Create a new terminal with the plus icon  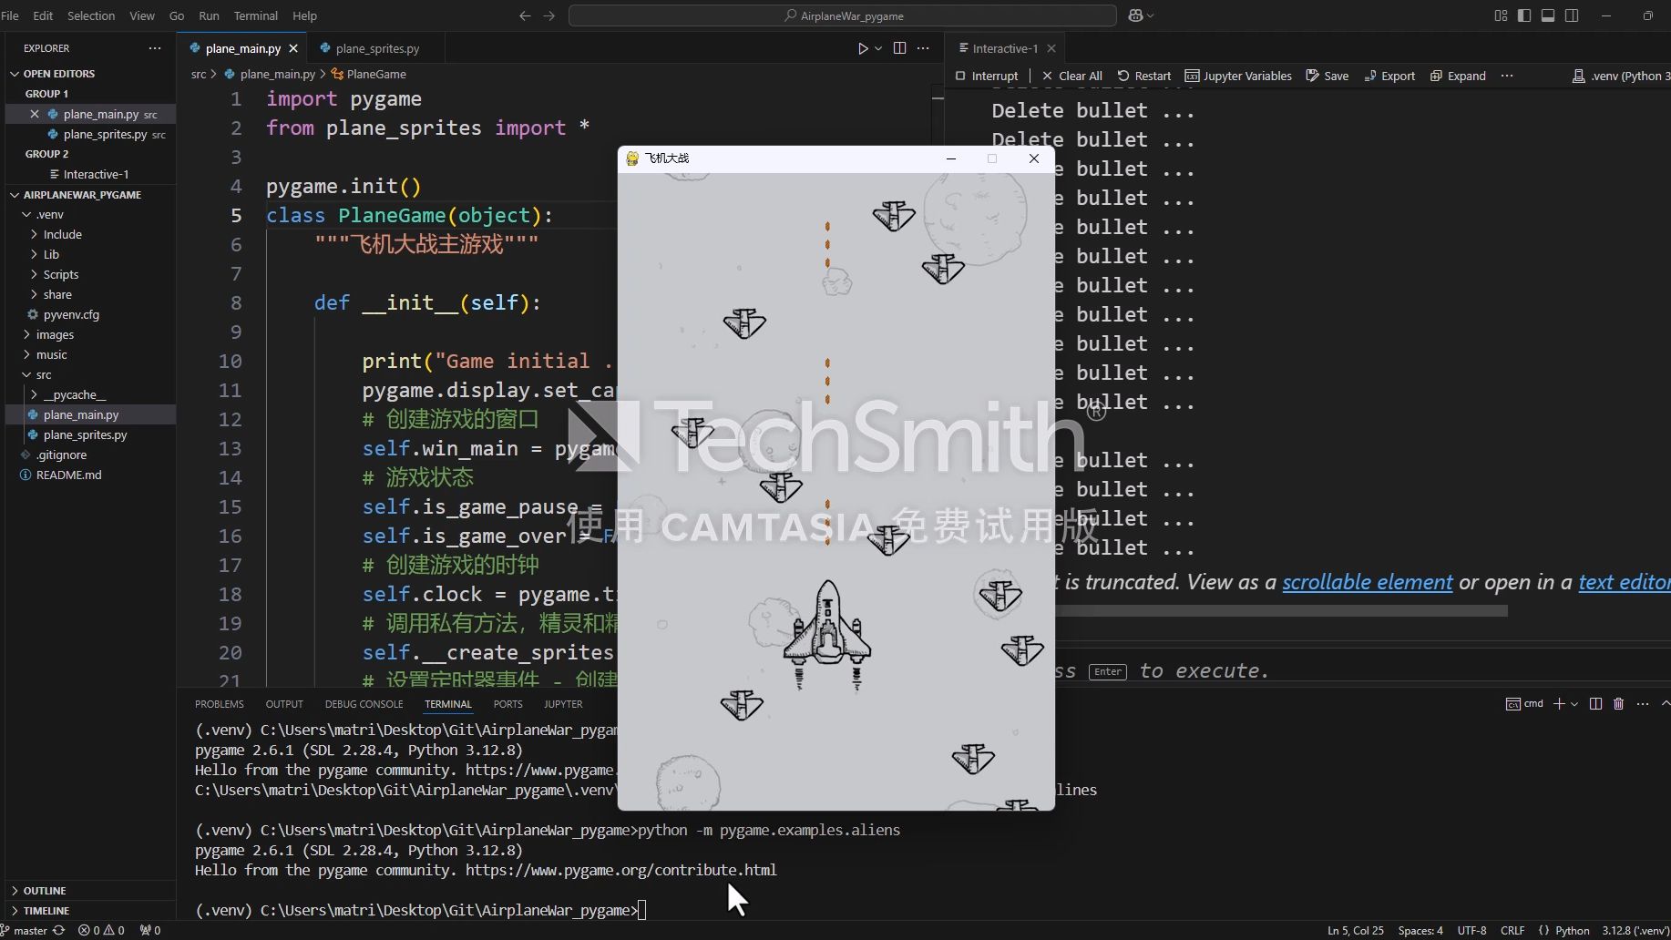(1560, 703)
